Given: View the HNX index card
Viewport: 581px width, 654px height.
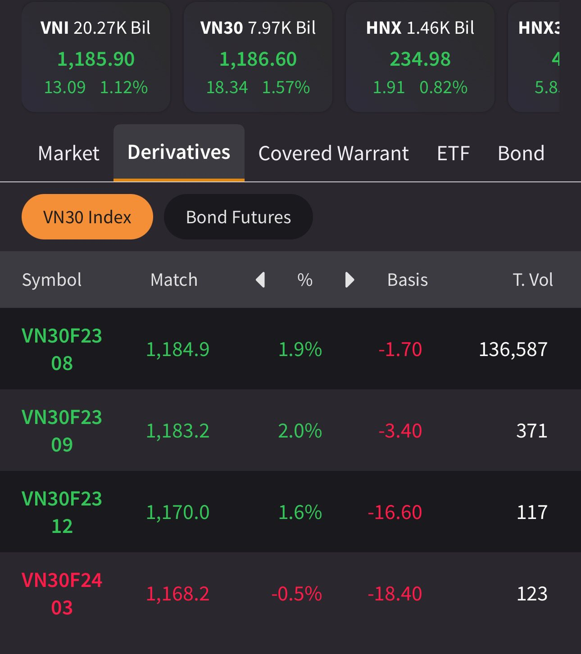Looking at the screenshot, I should click(x=420, y=58).
